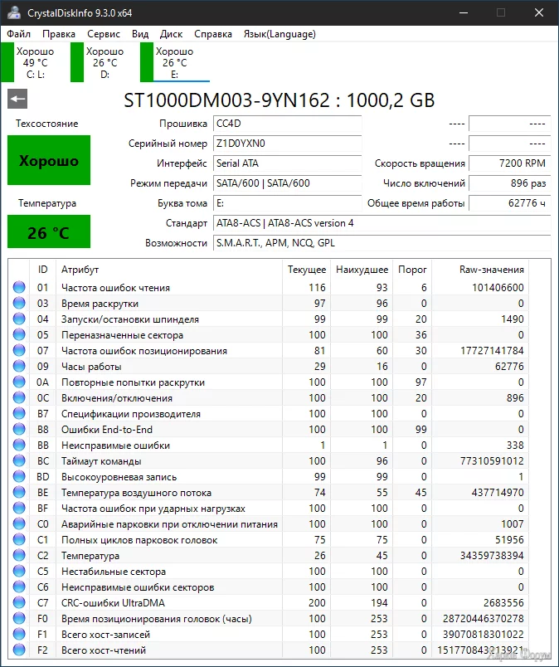Select disk E: tab

[x=175, y=62]
